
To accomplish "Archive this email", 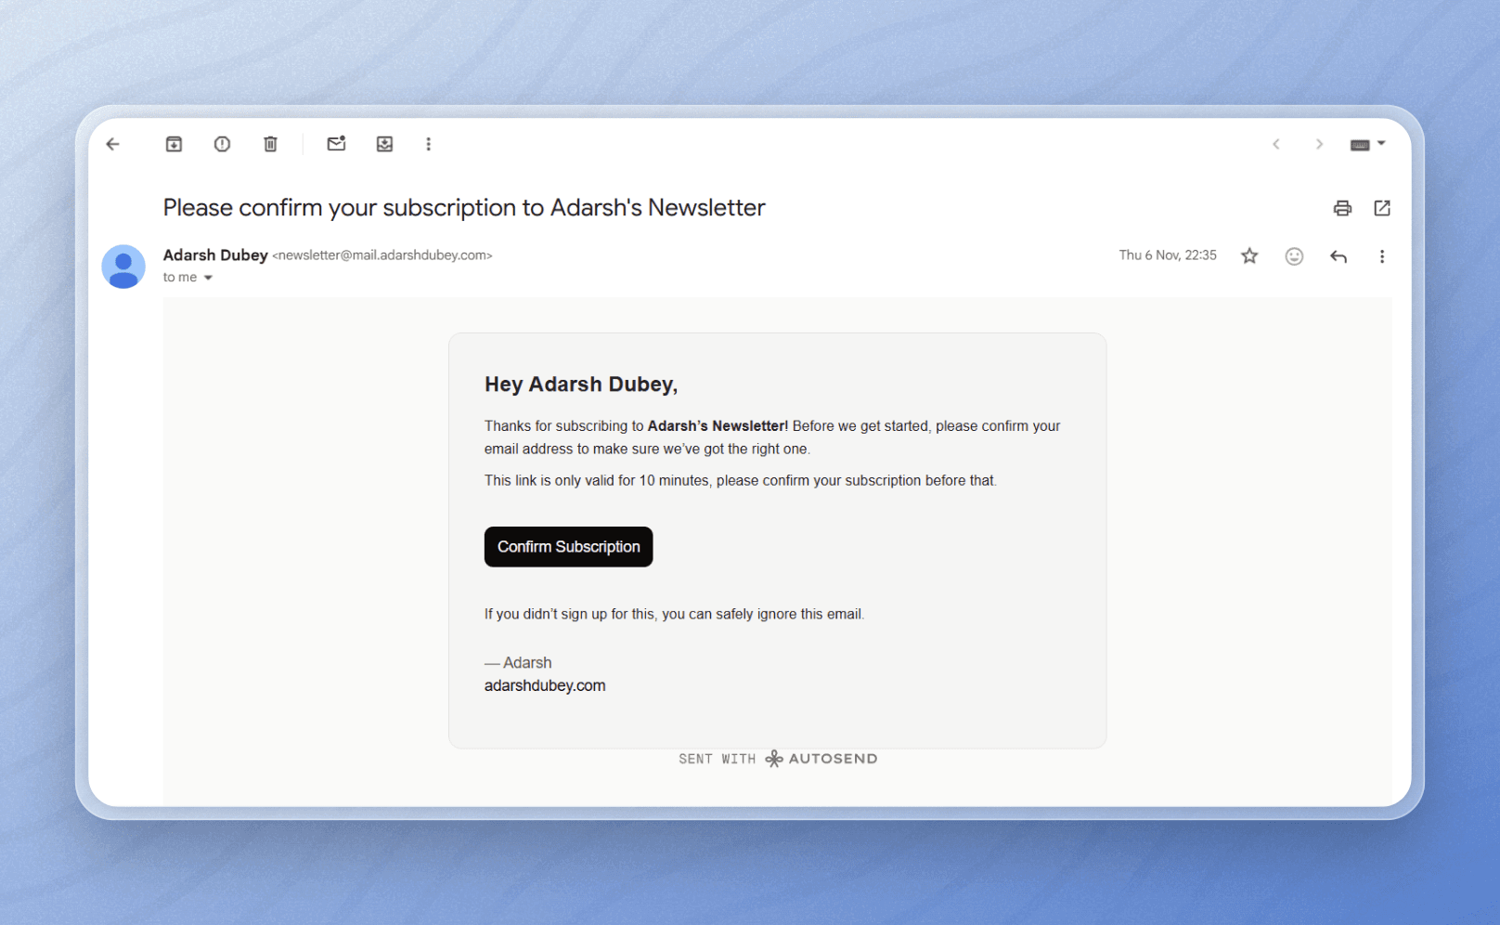I will (174, 144).
